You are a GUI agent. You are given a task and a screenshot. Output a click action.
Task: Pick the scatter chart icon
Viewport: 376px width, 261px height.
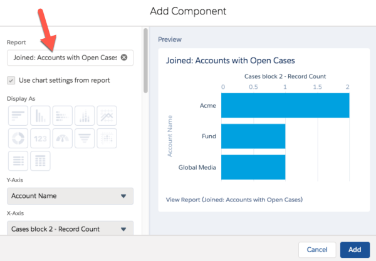[107, 138]
